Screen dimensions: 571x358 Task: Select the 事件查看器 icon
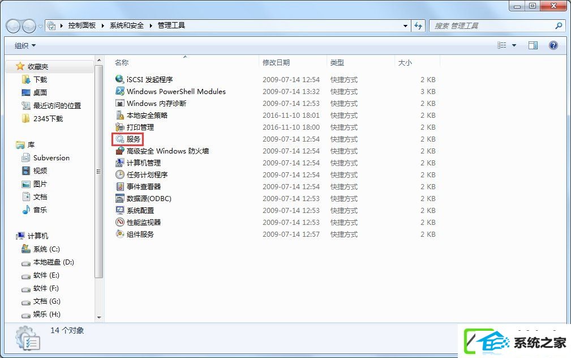120,186
